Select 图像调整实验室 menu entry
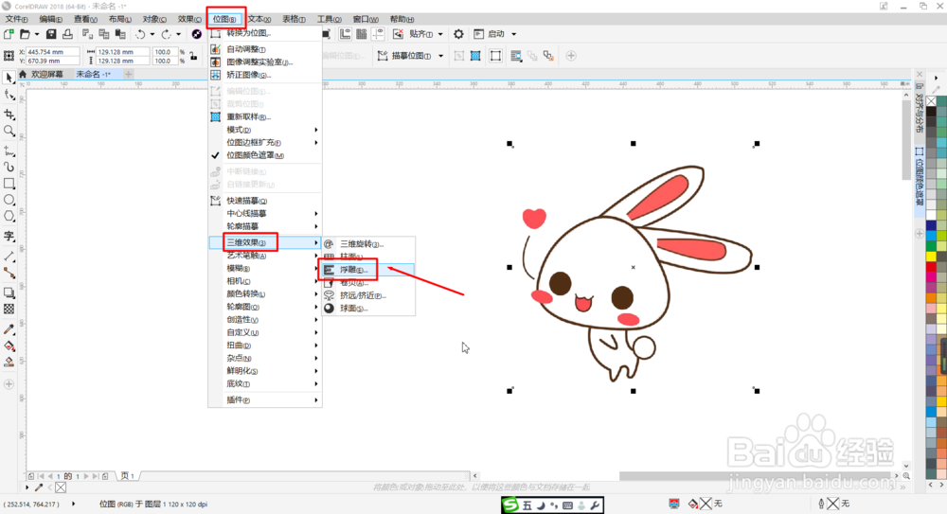The height and width of the screenshot is (514, 947). [264, 62]
